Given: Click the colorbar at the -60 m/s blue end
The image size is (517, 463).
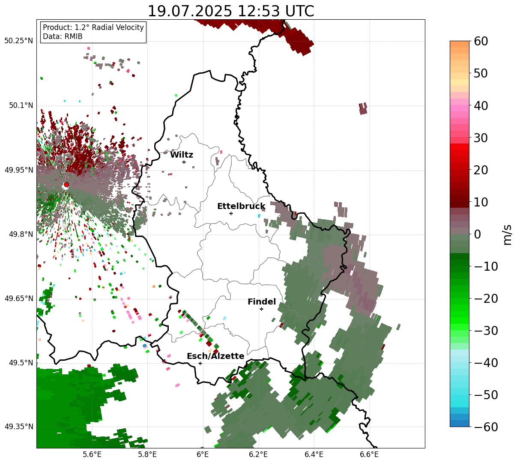Looking at the screenshot, I should (460, 423).
